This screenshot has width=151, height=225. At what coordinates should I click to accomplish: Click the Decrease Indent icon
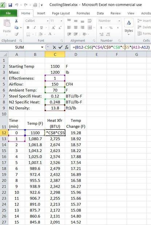pos(69,34)
